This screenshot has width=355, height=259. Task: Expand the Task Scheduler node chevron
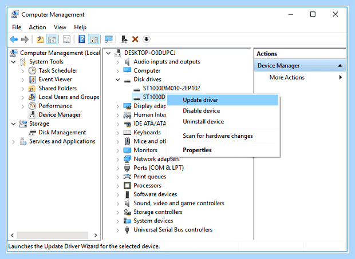pyautogui.click(x=23, y=71)
